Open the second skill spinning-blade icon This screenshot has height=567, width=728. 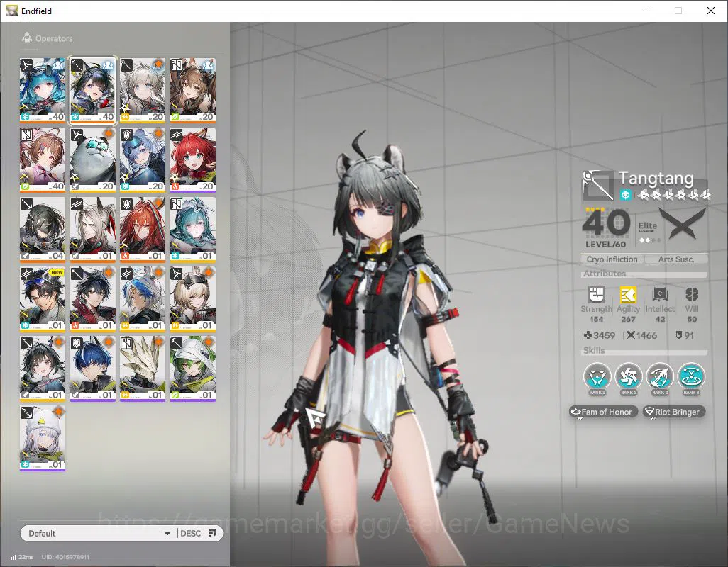click(x=628, y=376)
